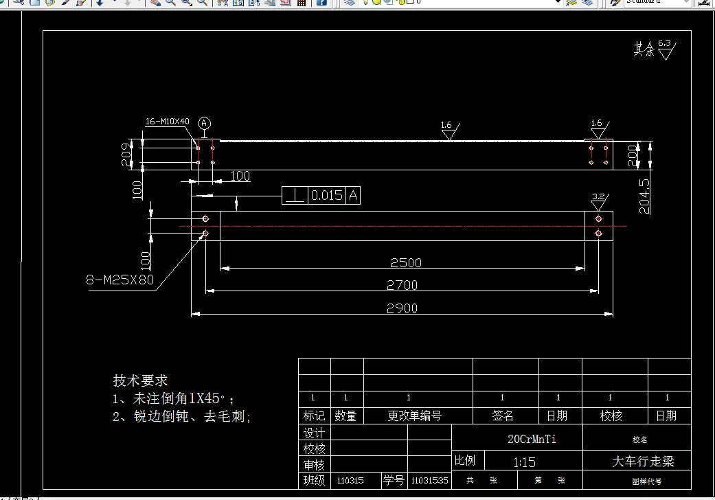Screen dimensions: 715x500
Task: Activate the Pan Realtime hand tool
Action: pos(156,2)
